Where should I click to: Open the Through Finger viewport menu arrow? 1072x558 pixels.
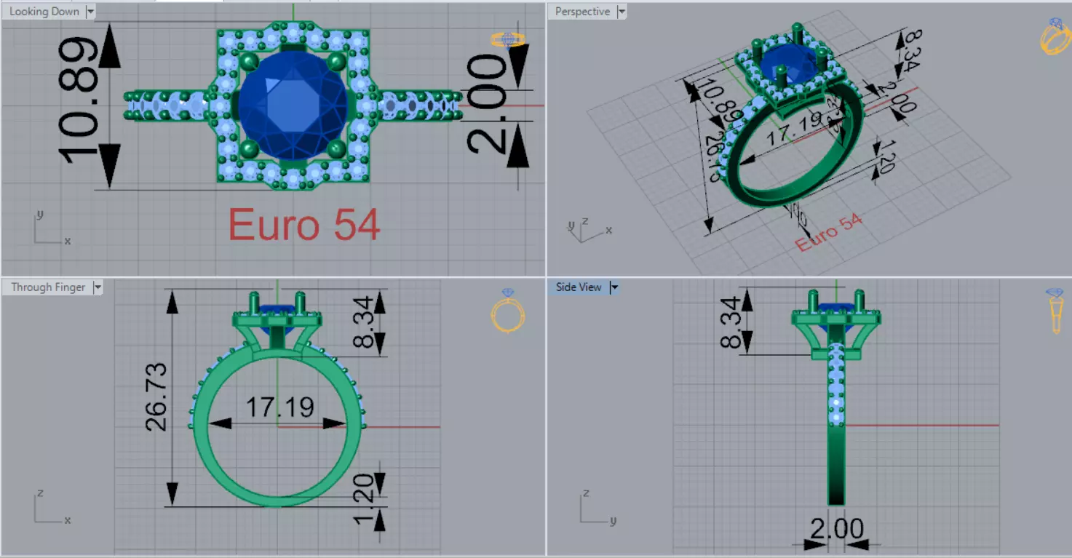click(97, 287)
